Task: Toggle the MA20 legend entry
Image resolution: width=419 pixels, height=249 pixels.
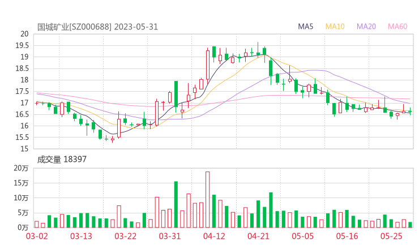Action: pos(366,27)
